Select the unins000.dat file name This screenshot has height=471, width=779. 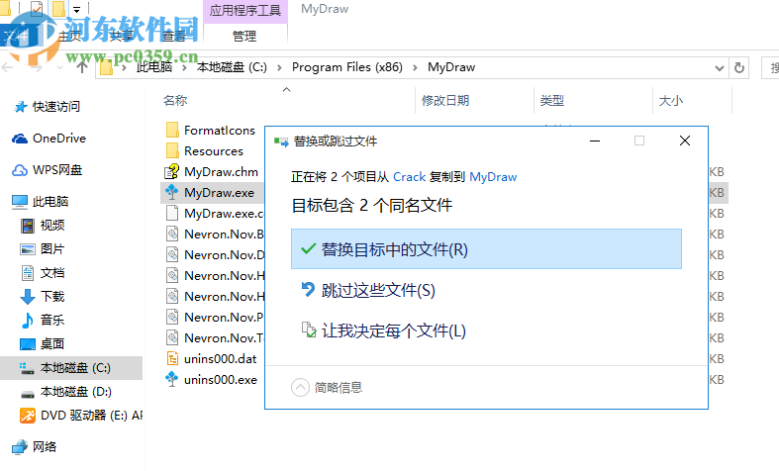tap(220, 359)
